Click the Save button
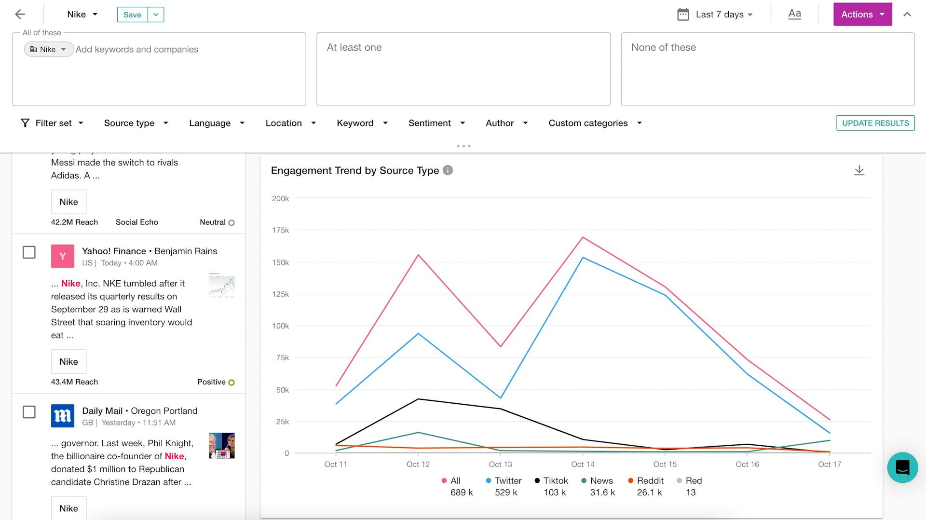Image resolution: width=926 pixels, height=520 pixels. [x=132, y=14]
